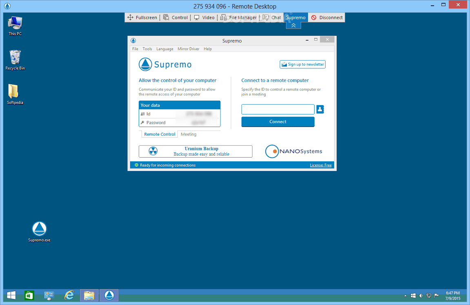Select the Recycle Bin desktop icon
Image resolution: width=470 pixels, height=305 pixels.
[15, 60]
